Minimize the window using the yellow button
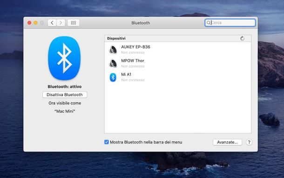 pos(36,23)
